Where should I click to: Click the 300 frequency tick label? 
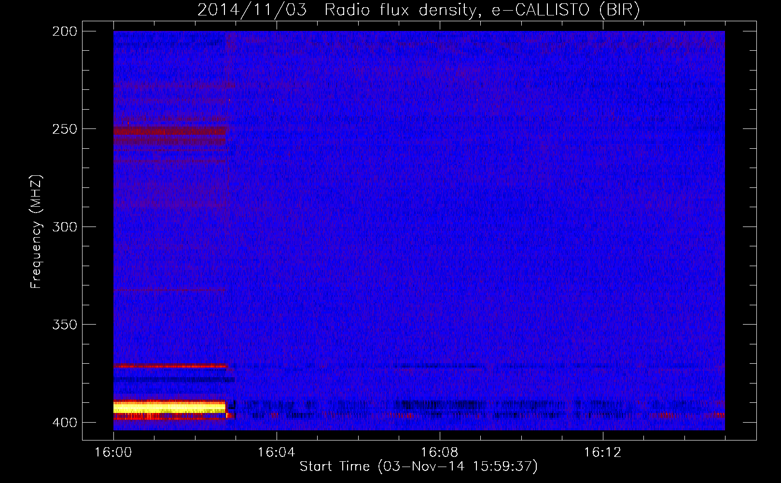coord(65,227)
